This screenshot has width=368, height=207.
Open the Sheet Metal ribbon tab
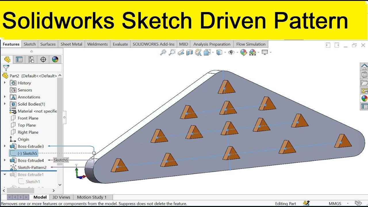71,44
